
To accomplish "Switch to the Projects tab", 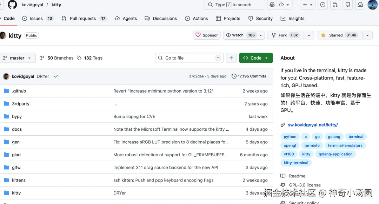I will (228, 18).
